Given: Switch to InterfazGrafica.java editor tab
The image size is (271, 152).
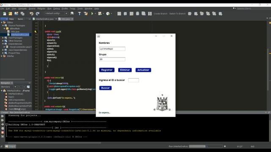Looking at the screenshot, I should [44, 19].
